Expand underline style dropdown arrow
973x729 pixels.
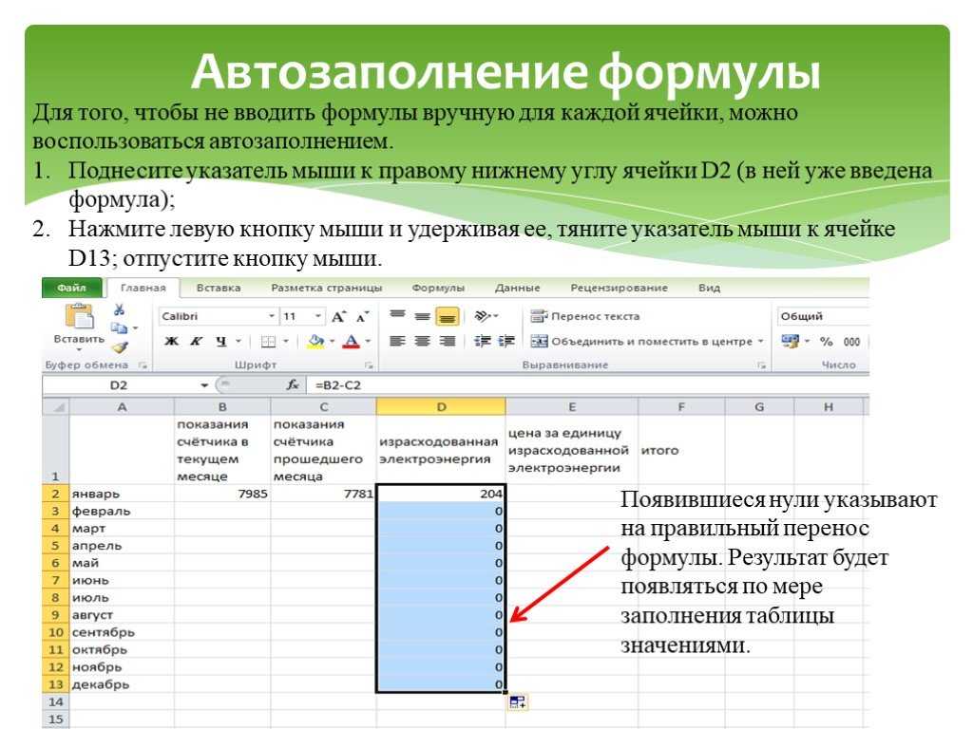pos(238,341)
